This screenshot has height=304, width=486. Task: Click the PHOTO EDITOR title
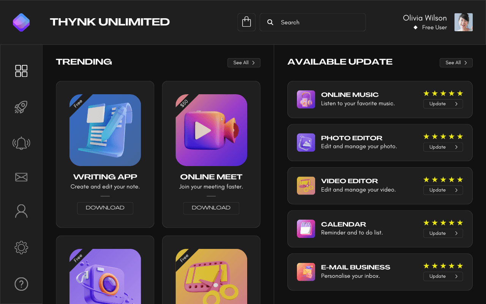pyautogui.click(x=352, y=138)
